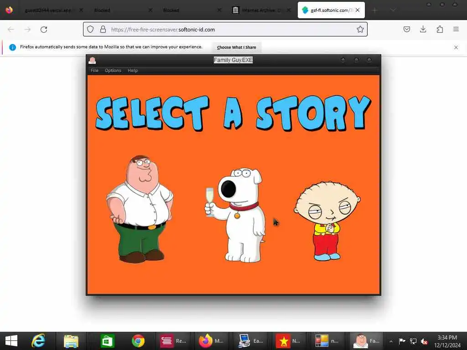This screenshot has height=350, width=467.
Task: Save page to Pocket
Action: [x=407, y=29]
